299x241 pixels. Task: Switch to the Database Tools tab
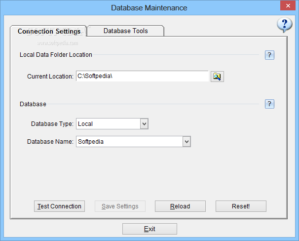click(x=125, y=31)
